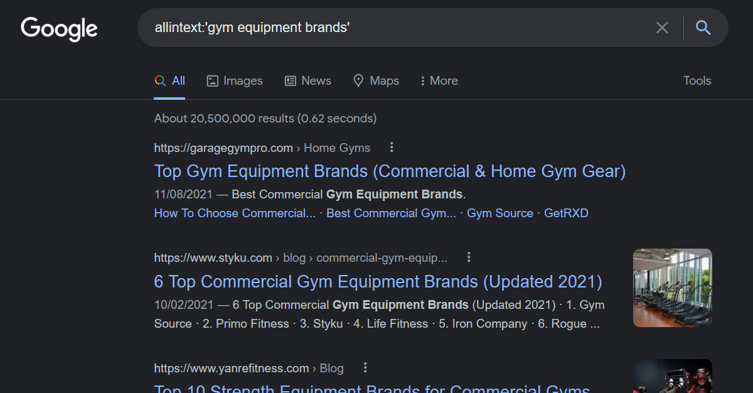Click inside the search query field
This screenshot has height=393, width=753.
point(395,28)
